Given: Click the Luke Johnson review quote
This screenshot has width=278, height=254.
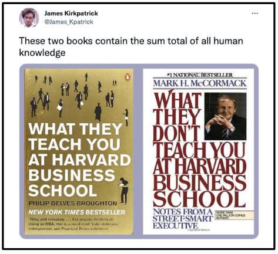Looking at the screenshot, I should (x=73, y=223).
